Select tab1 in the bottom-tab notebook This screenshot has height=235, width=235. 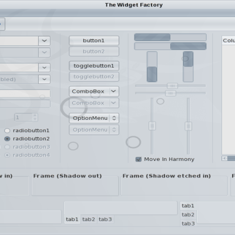pyautogui.click(x=72, y=219)
